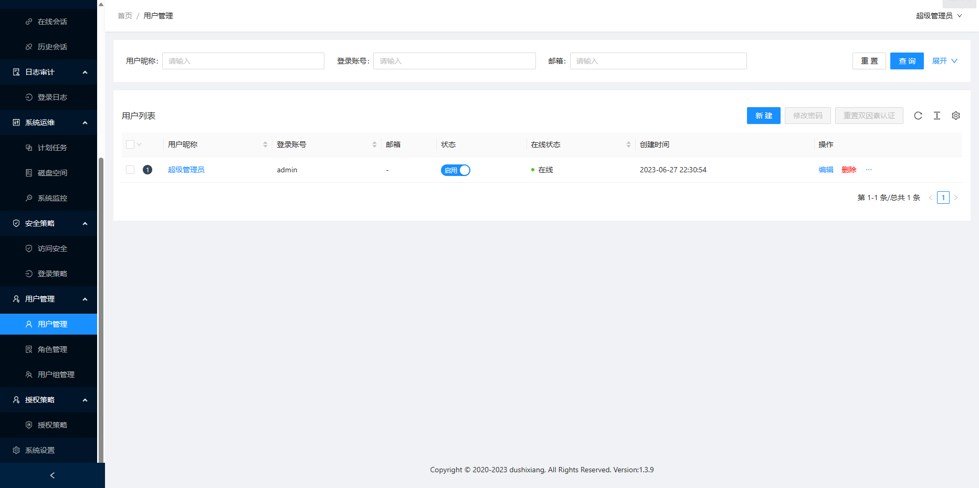
Task: Click the 编辑 link for admin user
Action: pos(826,170)
